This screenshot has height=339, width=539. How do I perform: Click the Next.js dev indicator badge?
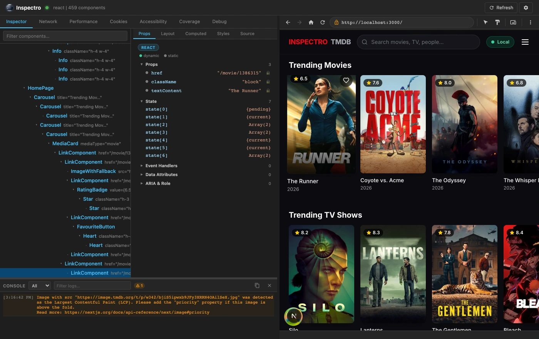tap(293, 316)
